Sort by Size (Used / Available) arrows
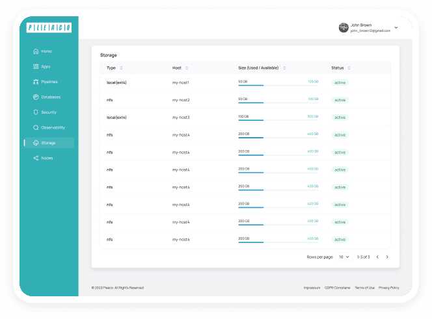Viewport: 432px width, 319px height. 284,68
